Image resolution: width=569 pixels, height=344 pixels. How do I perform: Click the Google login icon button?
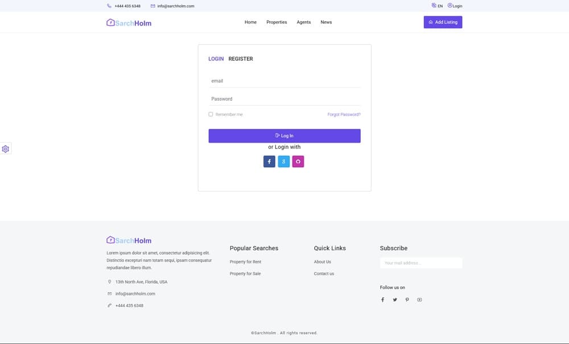[284, 162]
